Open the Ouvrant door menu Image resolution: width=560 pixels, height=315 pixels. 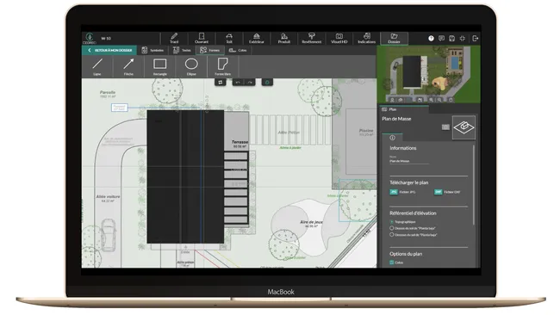(202, 38)
